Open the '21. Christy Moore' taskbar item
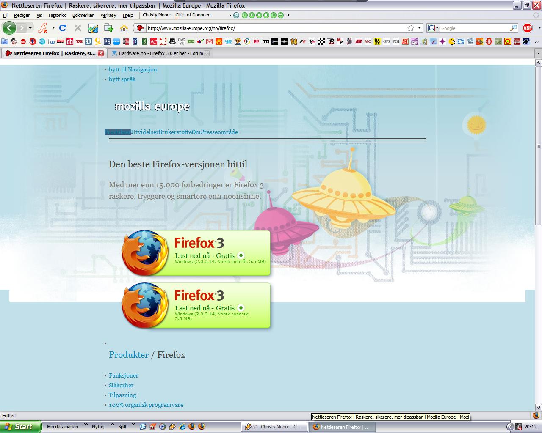 point(274,427)
